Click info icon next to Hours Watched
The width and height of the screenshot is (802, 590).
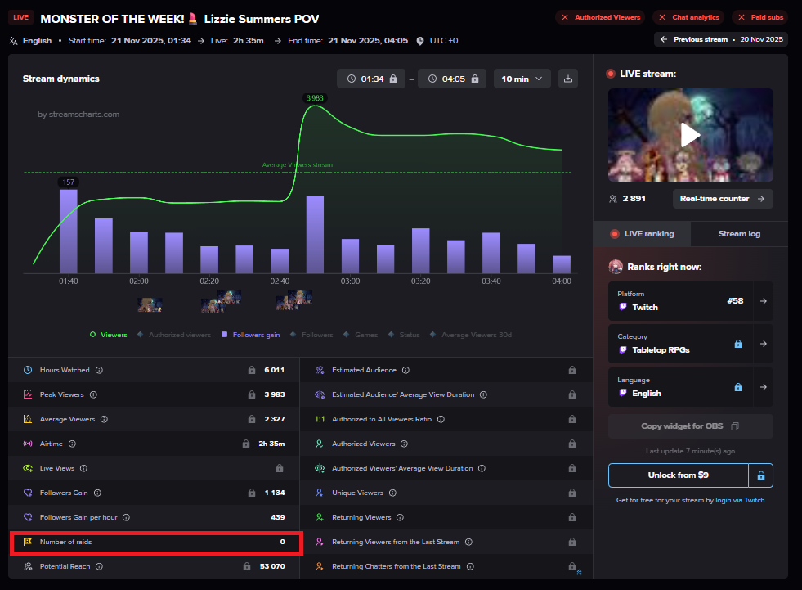[99, 370]
